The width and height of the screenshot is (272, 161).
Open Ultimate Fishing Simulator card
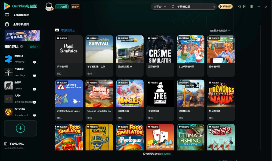tap(190, 137)
